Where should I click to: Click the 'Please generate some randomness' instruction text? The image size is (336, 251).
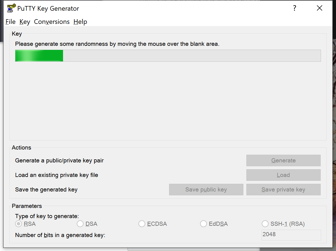(x=117, y=44)
